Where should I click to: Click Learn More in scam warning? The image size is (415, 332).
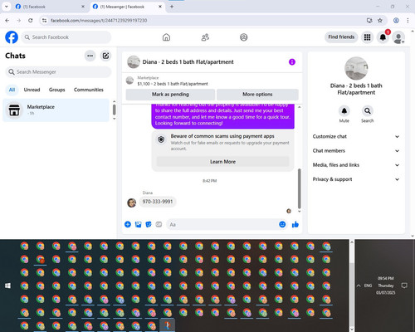coord(222,162)
